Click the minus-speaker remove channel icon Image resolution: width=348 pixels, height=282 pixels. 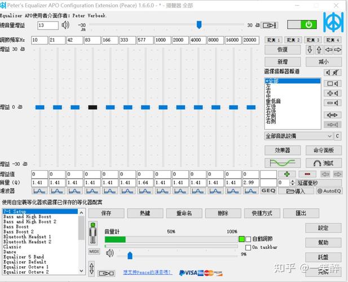tap(332, 103)
